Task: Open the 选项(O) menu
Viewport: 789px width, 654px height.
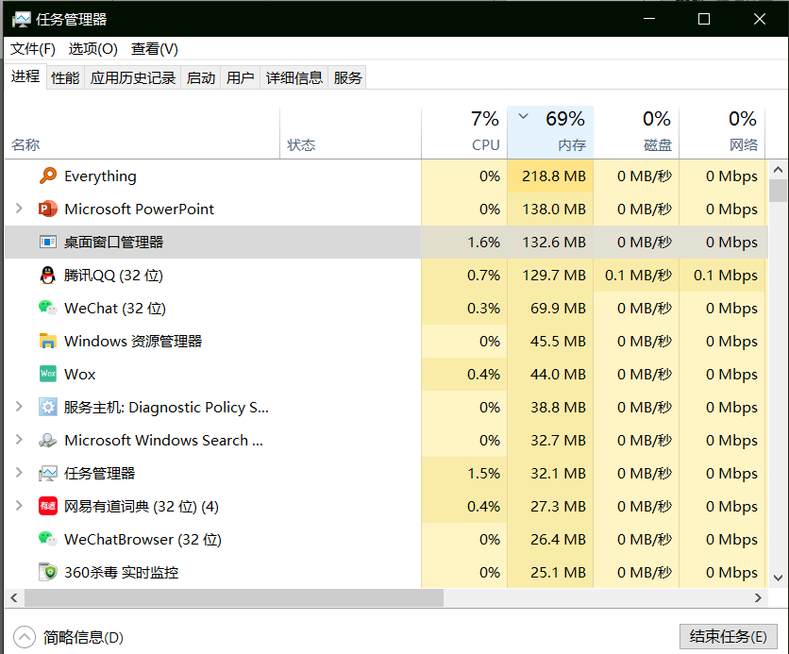Action: (x=93, y=49)
